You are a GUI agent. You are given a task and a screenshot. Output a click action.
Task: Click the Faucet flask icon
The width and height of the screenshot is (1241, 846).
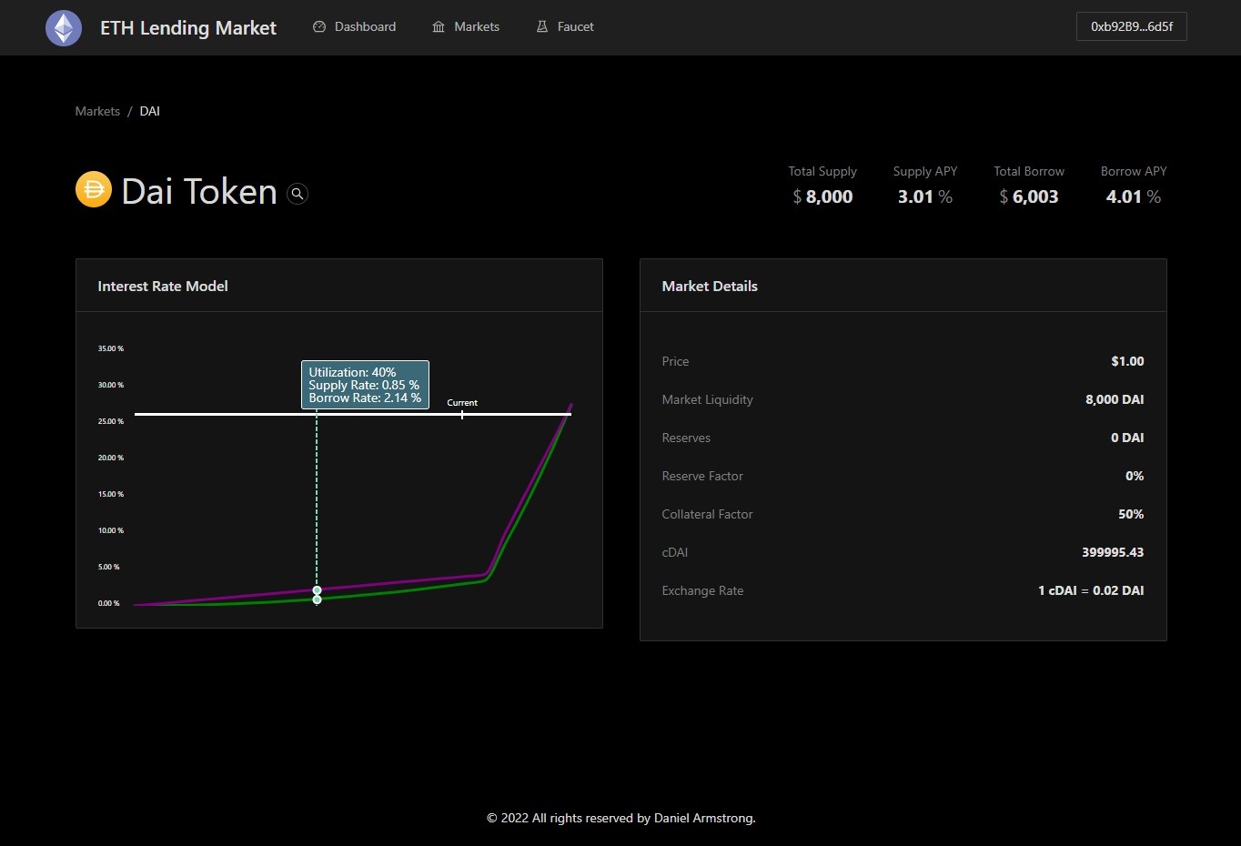tap(542, 27)
